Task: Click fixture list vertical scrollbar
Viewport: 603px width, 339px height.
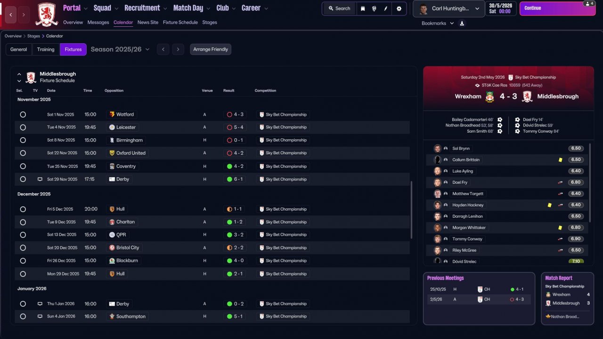Action: pyautogui.click(x=411, y=210)
